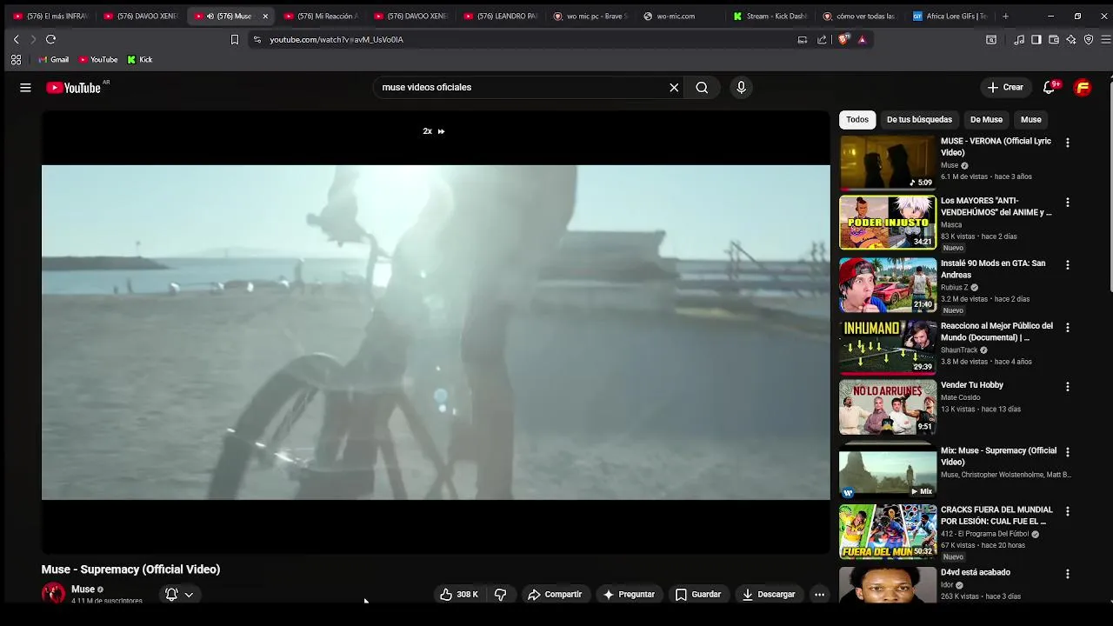Open YouTube notifications bell in header
The height and width of the screenshot is (626, 1113).
click(x=1050, y=87)
